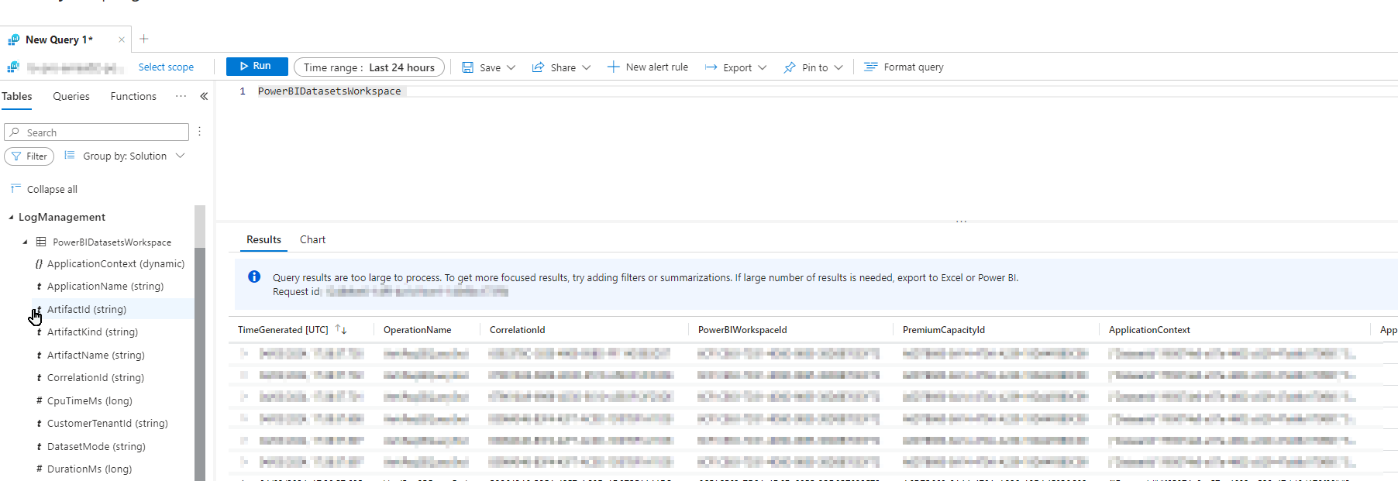This screenshot has width=1398, height=481.
Task: Click the info icon in results message
Action: click(254, 277)
